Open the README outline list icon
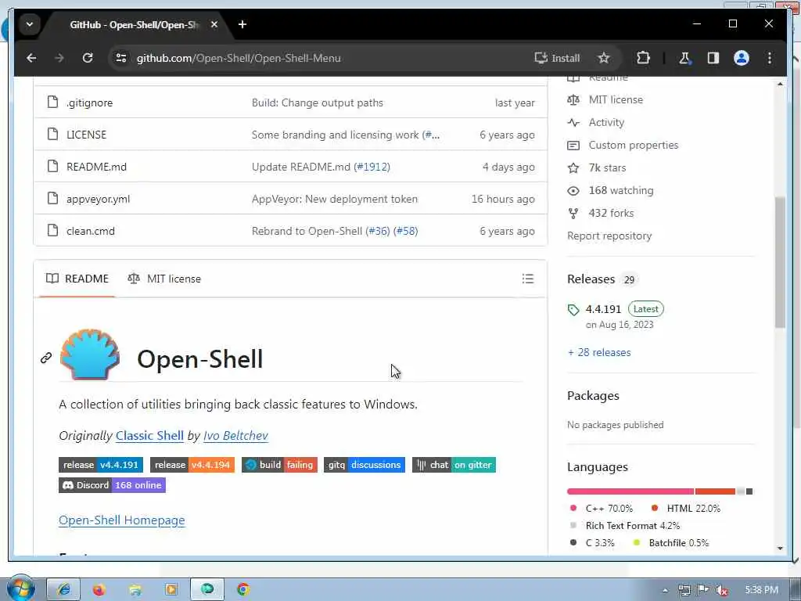This screenshot has height=601, width=801. [528, 279]
